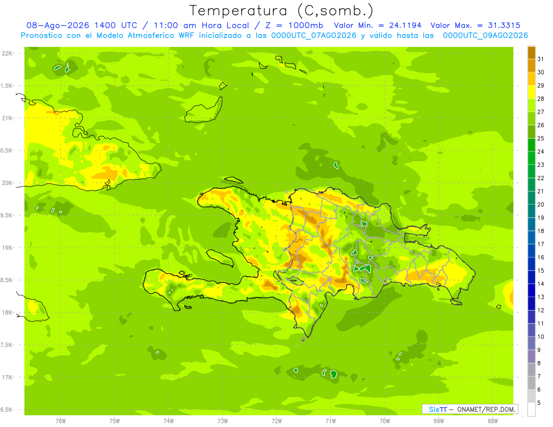Select the 'Valor Max. = 31.3315' text
This screenshot has height=427, width=553.
click(475, 25)
